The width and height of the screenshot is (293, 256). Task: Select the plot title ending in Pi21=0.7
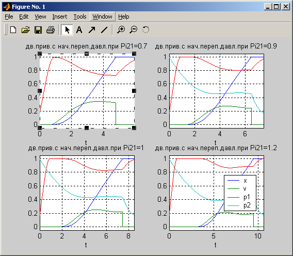point(86,46)
